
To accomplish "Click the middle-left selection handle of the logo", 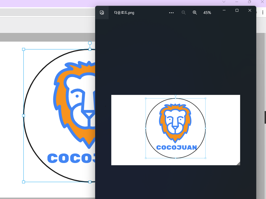I will pyautogui.click(x=23, y=116).
